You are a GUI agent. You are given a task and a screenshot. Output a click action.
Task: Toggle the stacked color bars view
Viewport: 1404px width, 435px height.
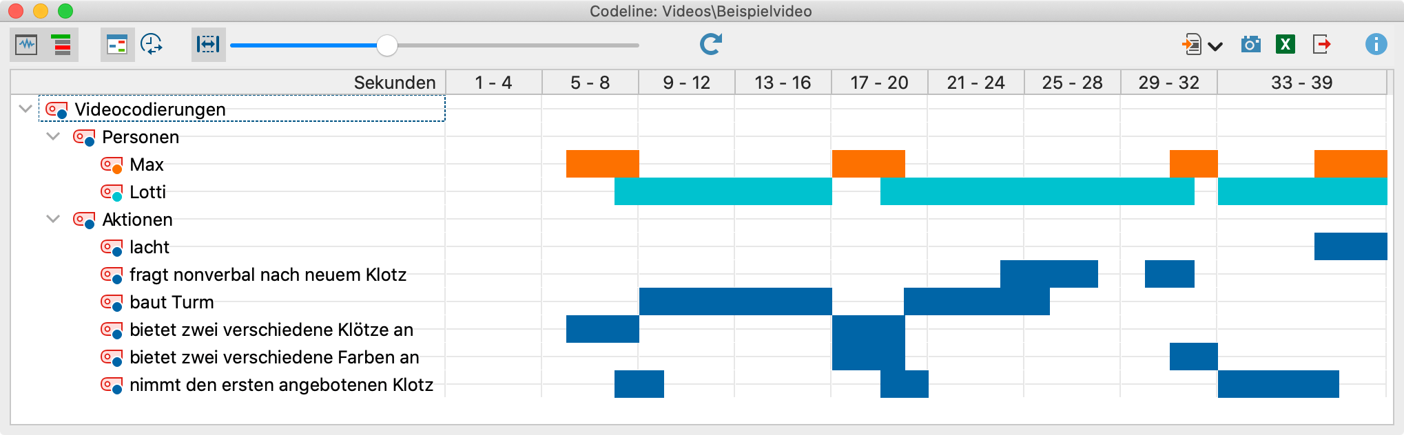click(x=62, y=45)
